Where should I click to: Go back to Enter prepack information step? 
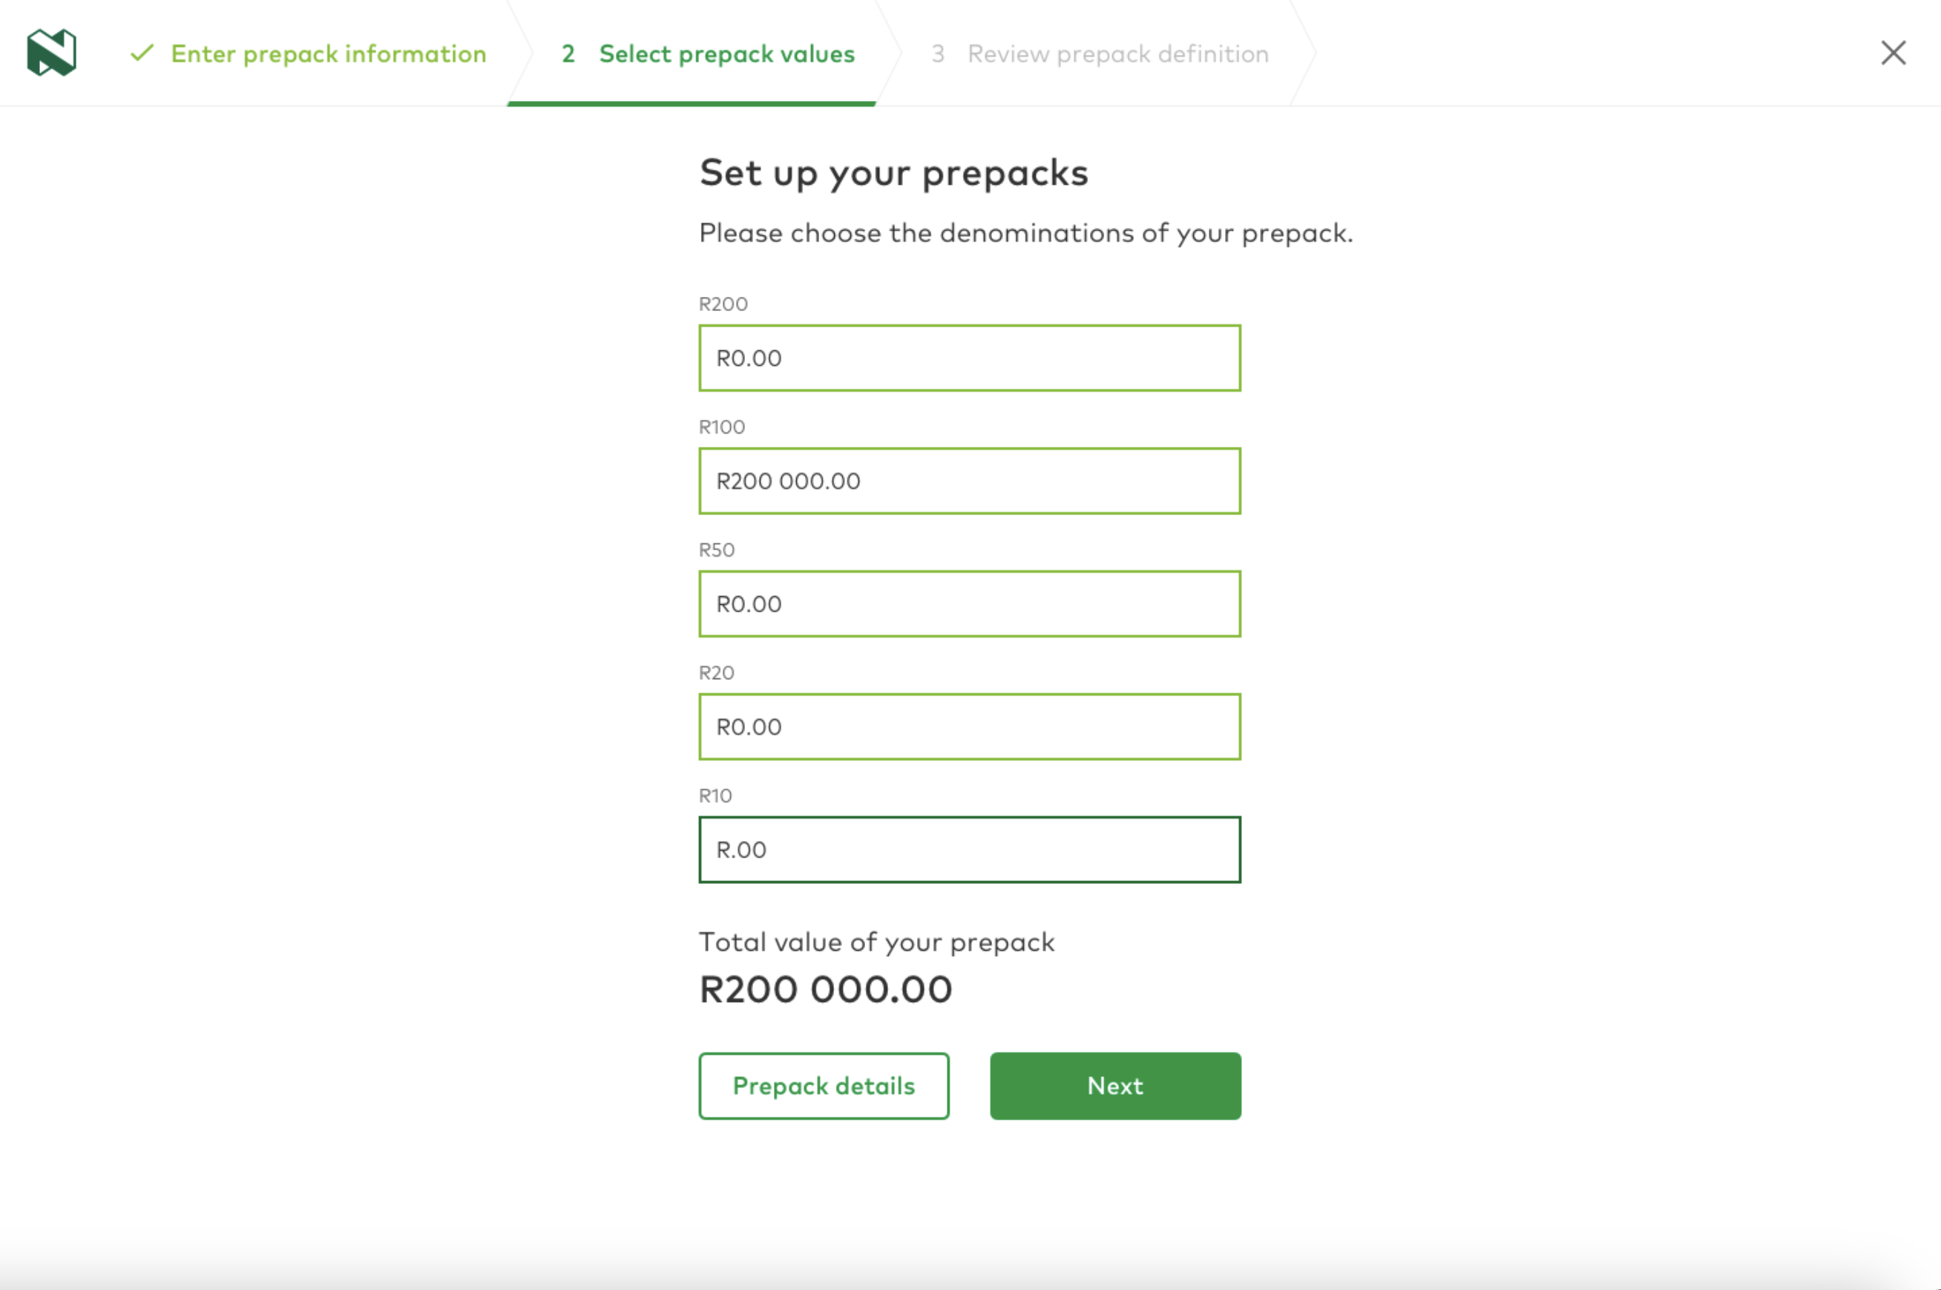[x=328, y=54]
